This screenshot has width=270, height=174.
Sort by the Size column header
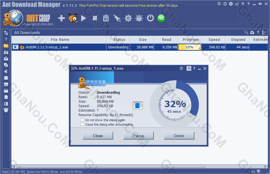pos(142,40)
